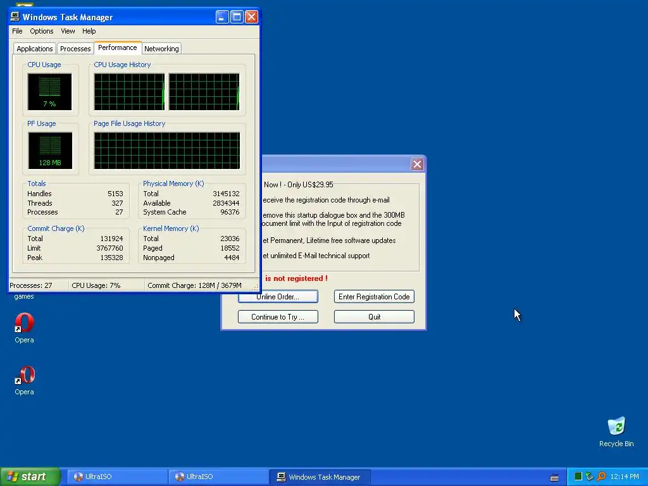This screenshot has width=648, height=486.
Task: Click the Quit button in dialog
Action: (374, 317)
